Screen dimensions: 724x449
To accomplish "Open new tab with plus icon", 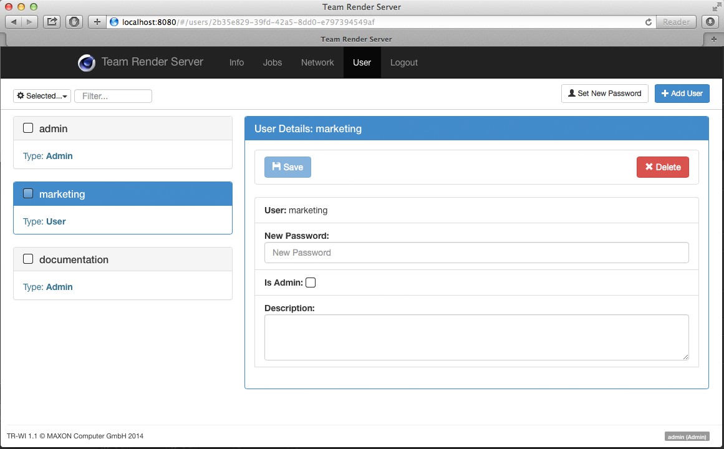I will (713, 39).
